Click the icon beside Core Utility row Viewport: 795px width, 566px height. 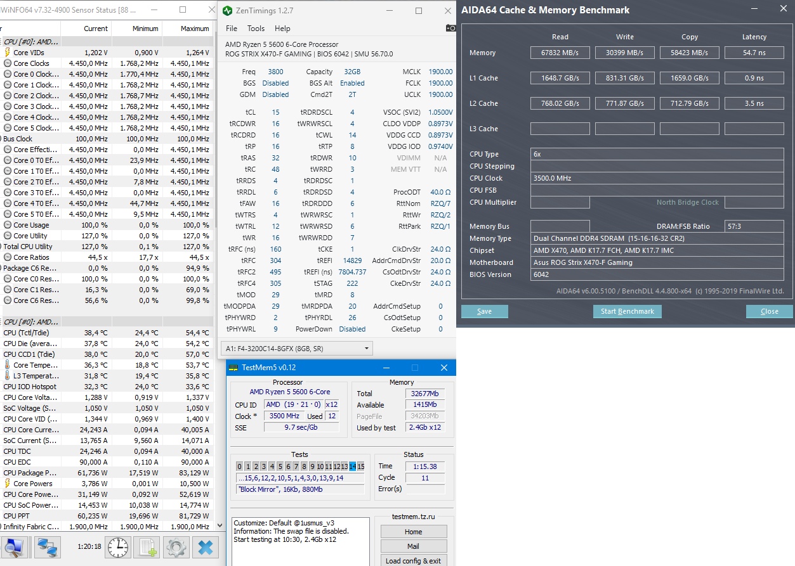click(x=8, y=236)
